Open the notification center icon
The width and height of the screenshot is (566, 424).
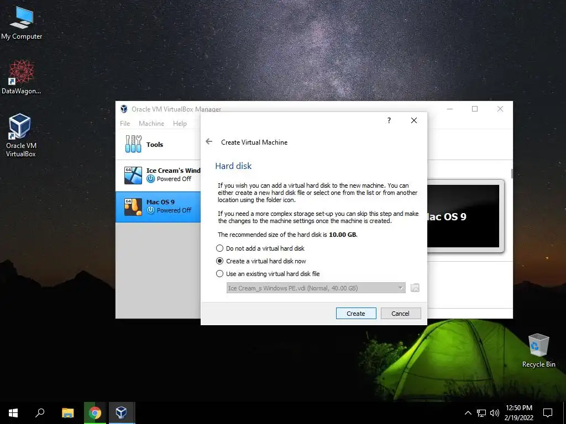(548, 413)
